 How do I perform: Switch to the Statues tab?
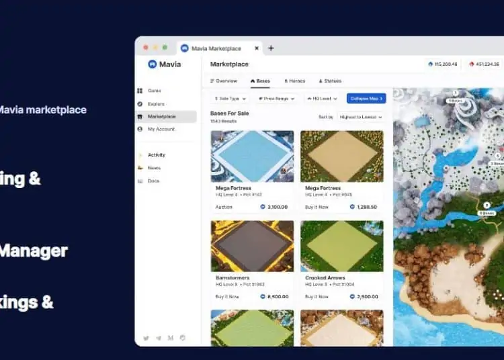[330, 81]
